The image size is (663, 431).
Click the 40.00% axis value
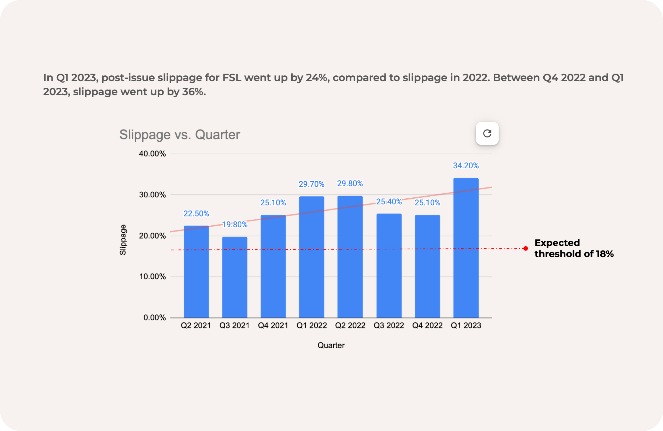pyautogui.click(x=152, y=154)
